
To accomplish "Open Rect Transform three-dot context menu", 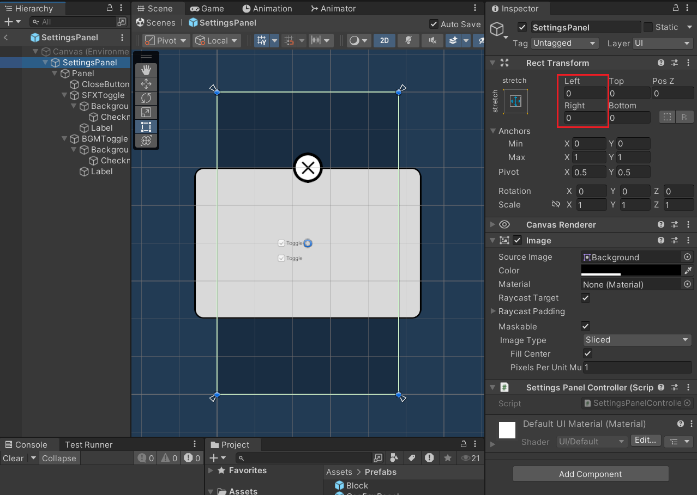I will point(688,63).
